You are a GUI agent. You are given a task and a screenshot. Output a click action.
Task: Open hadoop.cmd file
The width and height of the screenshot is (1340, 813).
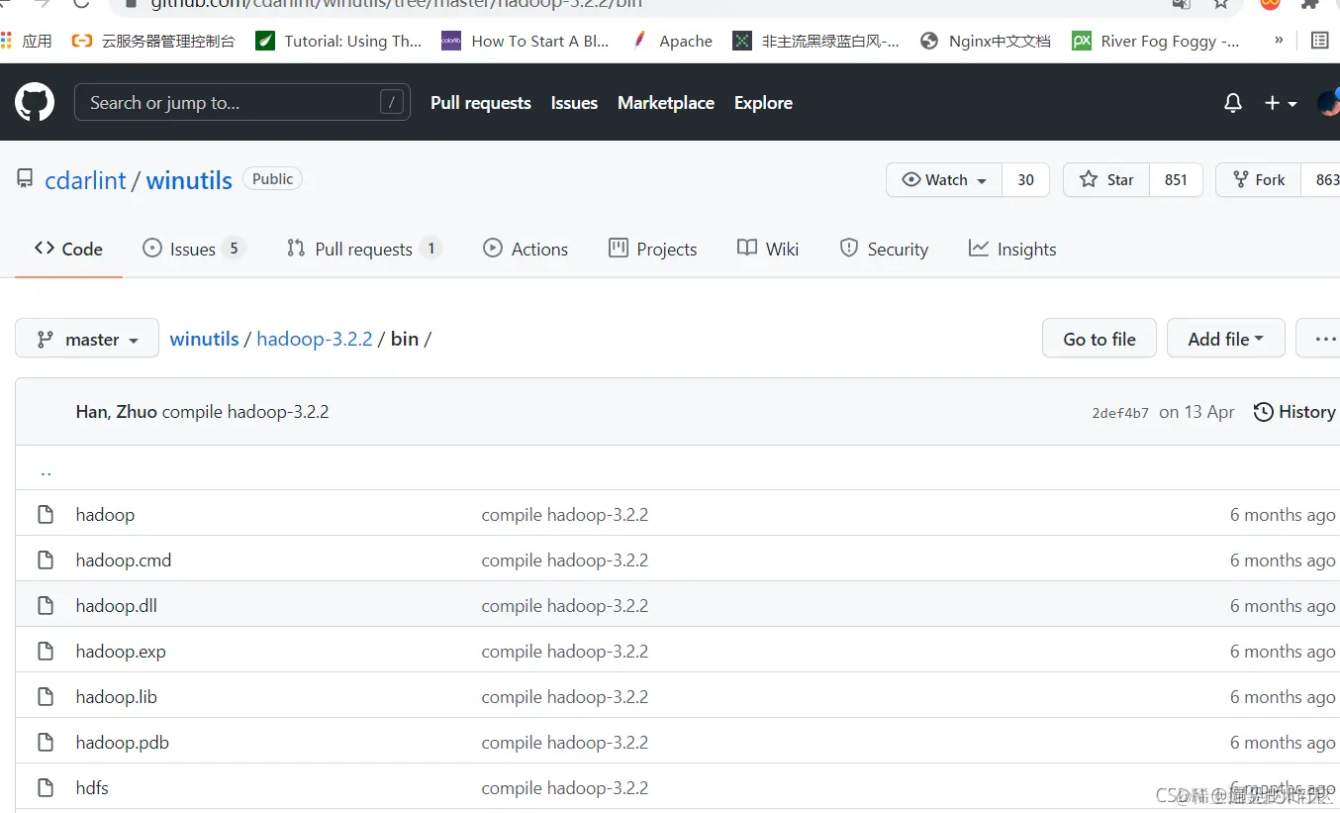[x=124, y=560]
